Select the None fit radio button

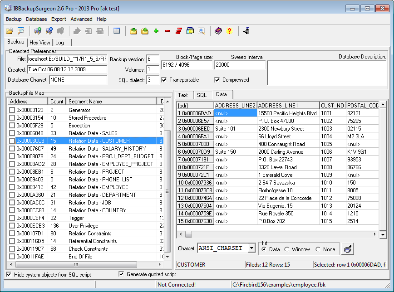318,249
